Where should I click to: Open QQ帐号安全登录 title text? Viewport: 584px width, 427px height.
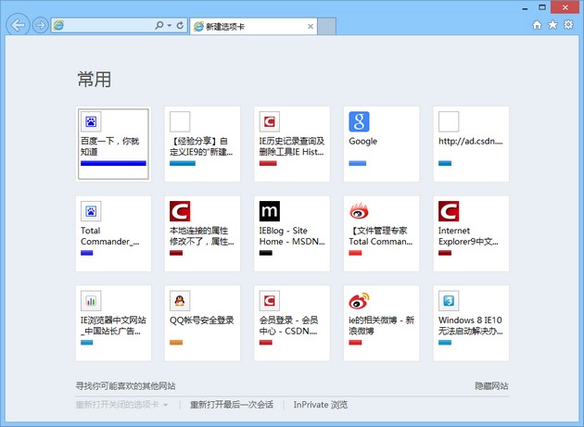(202, 320)
